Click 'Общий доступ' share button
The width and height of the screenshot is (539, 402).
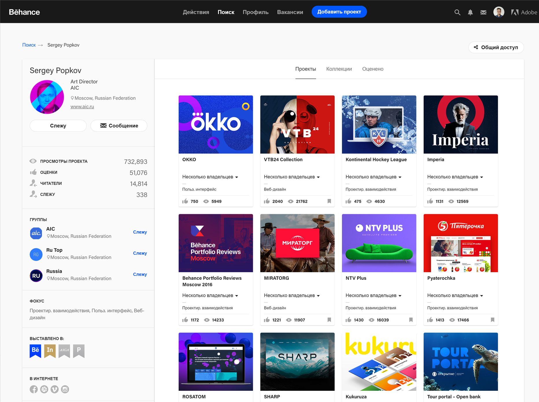tap(496, 47)
